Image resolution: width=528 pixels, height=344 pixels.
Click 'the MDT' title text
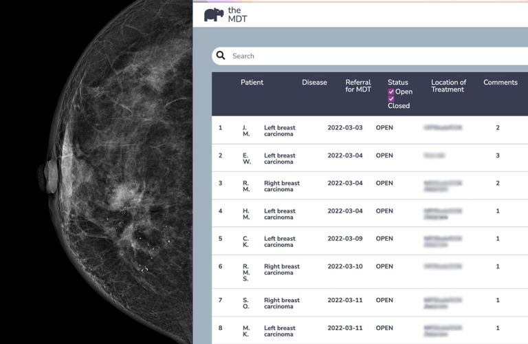pyautogui.click(x=237, y=15)
